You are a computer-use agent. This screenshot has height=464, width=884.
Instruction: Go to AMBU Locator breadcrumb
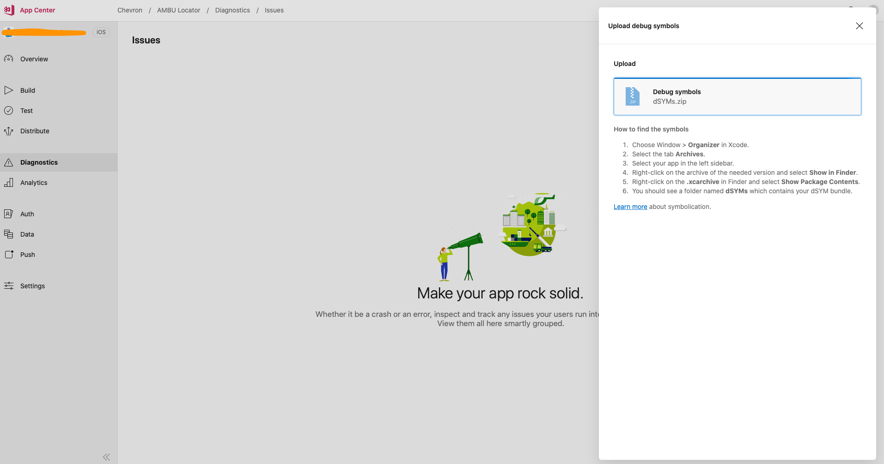[x=179, y=10]
